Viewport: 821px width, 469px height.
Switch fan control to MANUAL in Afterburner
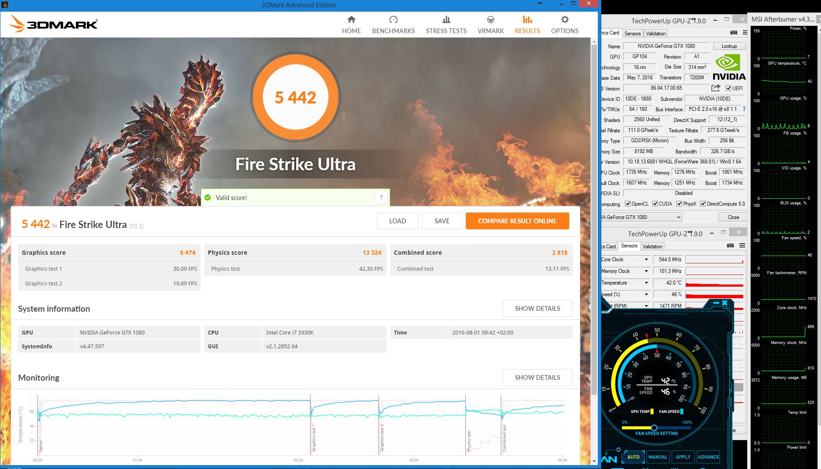point(658,457)
